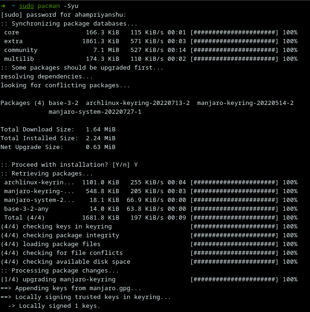The width and height of the screenshot is (310, 312).
Task: Click the progress bar for 'Total (4/4)'
Action: [234, 218]
